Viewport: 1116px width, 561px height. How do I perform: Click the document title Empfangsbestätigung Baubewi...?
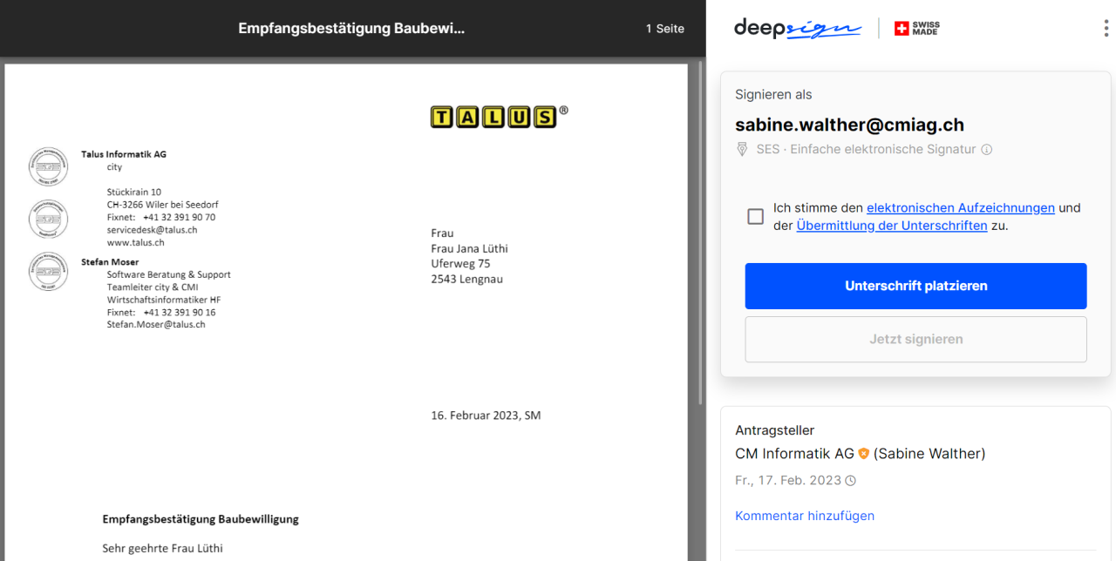pos(351,29)
